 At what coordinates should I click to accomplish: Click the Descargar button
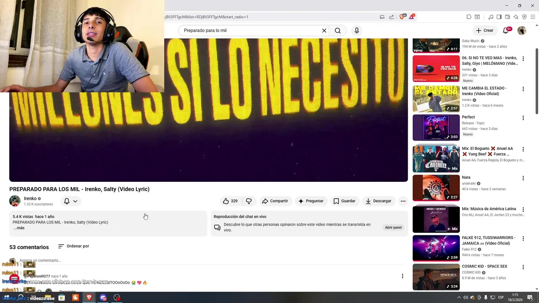tap(379, 201)
